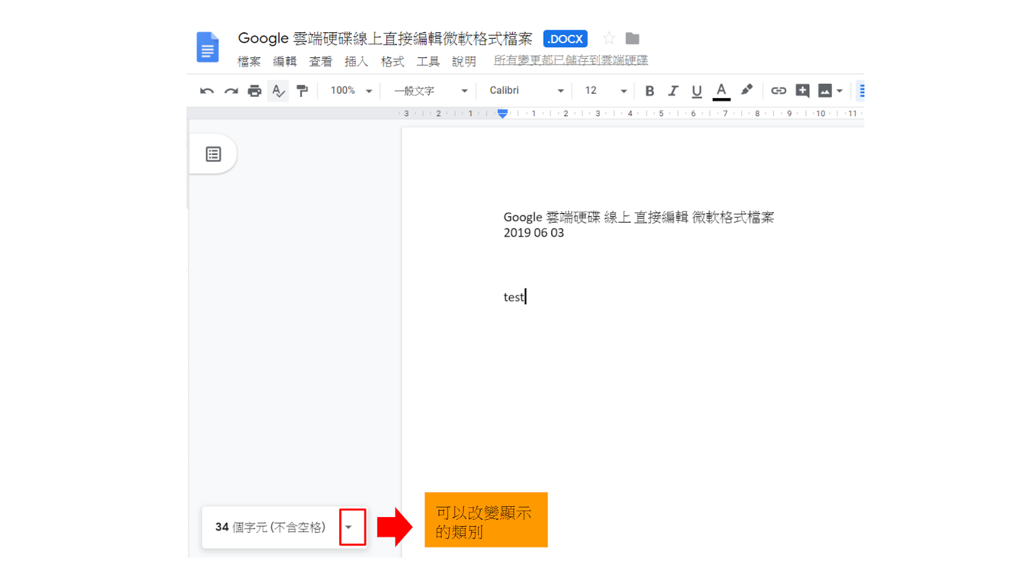Screen dimensions: 1032x581
Task: Insert link icon in toolbar
Action: tap(779, 90)
